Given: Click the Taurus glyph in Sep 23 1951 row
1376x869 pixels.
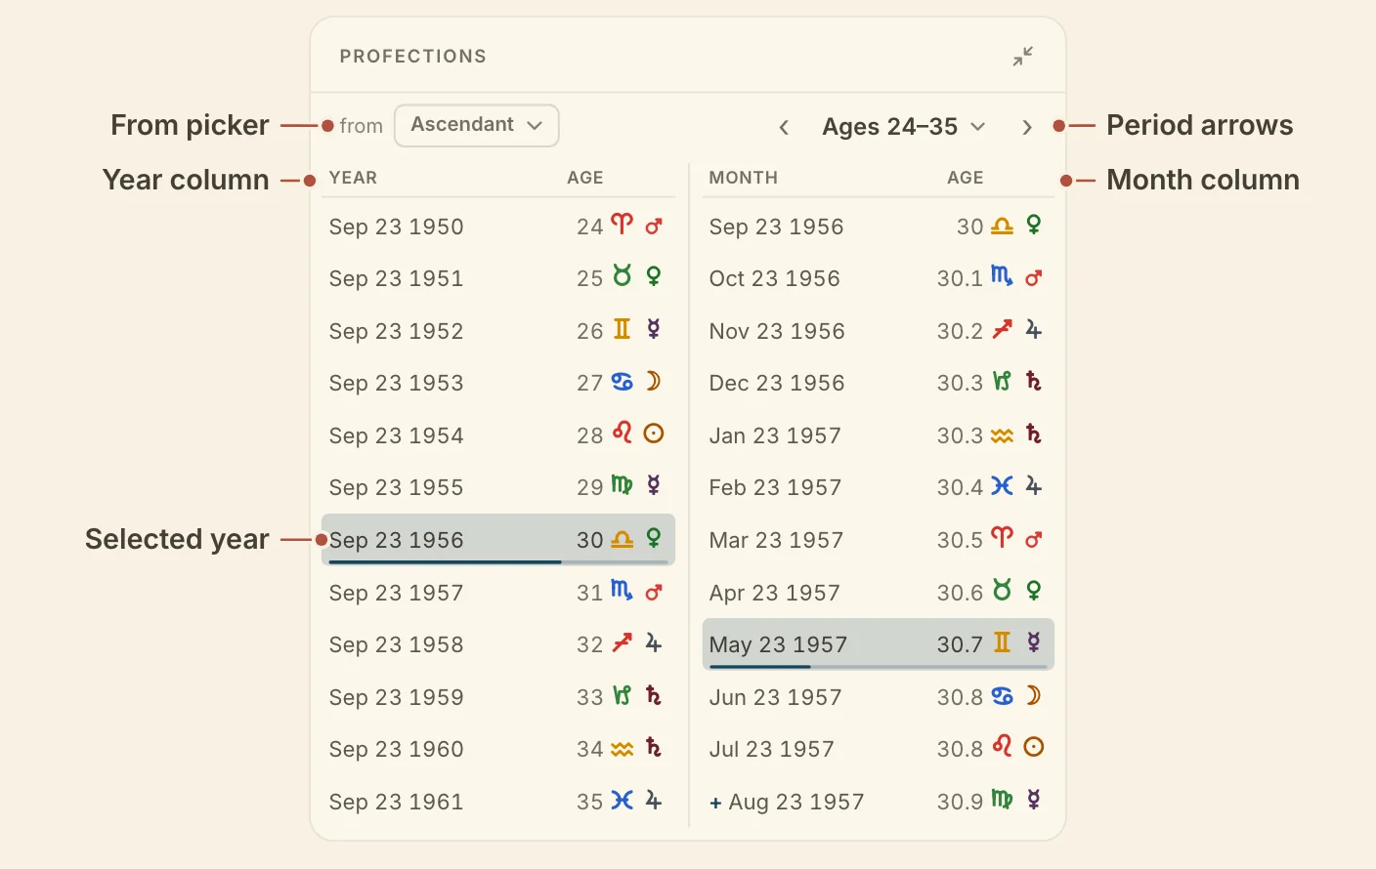Looking at the screenshot, I should (x=622, y=276).
